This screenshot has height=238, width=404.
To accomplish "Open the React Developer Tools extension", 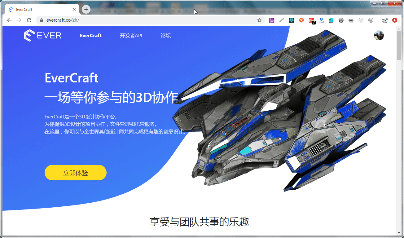I will pyautogui.click(x=291, y=20).
